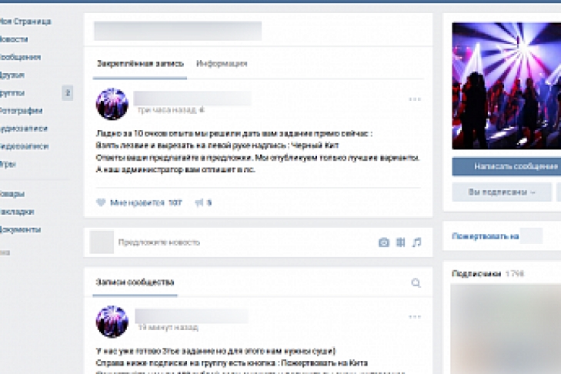561x374 pixels.
Task: Follow the "Пожертвовать на" donation link
Action: tap(485, 236)
